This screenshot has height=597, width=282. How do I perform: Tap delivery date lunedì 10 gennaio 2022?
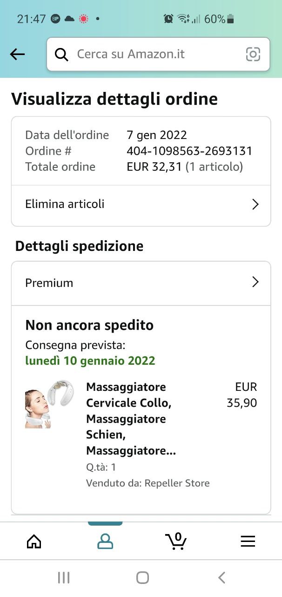coord(90,361)
